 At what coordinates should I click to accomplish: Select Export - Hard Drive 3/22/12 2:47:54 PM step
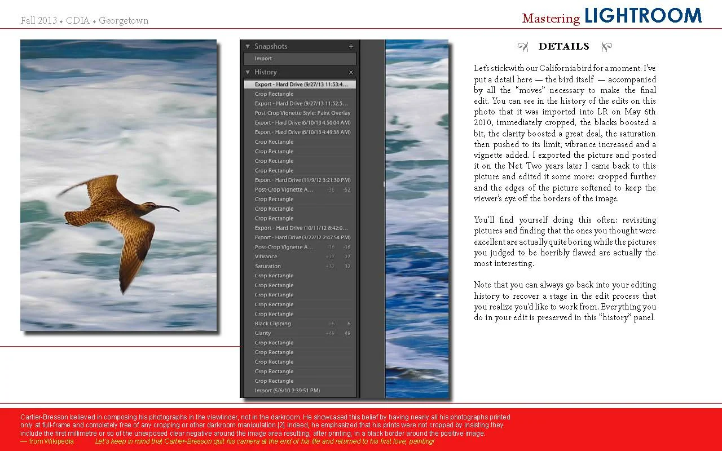[300, 238]
